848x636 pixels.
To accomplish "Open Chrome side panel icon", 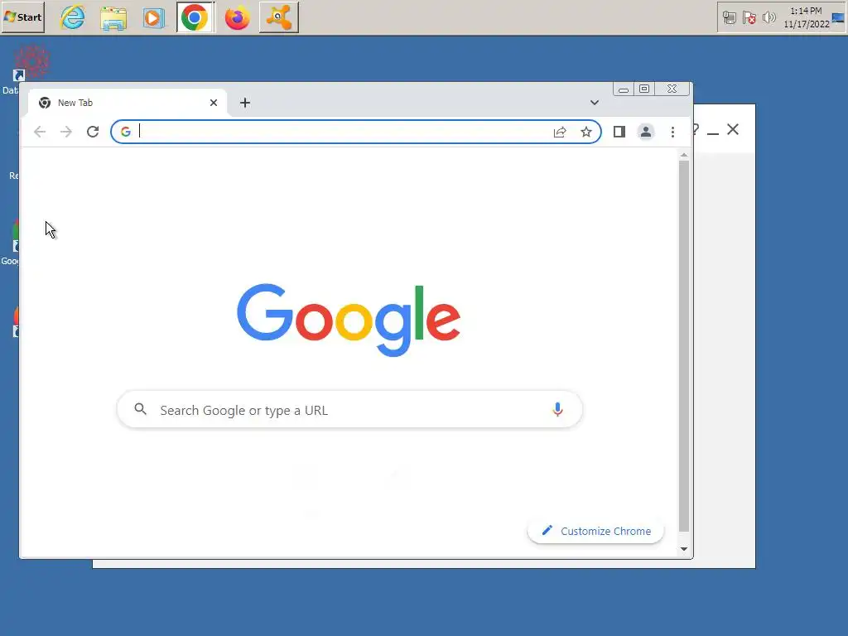I will click(619, 132).
